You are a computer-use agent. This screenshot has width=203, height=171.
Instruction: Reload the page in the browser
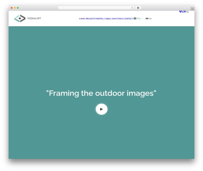tap(132, 8)
